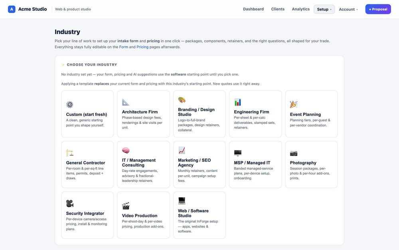Click the CHOOSE YOUR INDUSTRY section label
The width and height of the screenshot is (399, 250).
[x=92, y=65]
